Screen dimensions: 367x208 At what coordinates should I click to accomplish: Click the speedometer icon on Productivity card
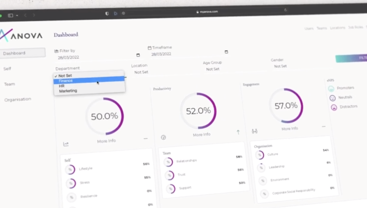tap(163, 137)
